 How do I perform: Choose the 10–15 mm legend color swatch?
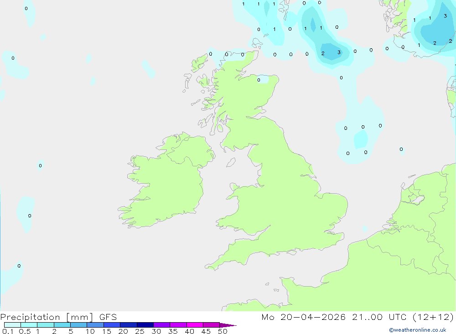coord(95,325)
